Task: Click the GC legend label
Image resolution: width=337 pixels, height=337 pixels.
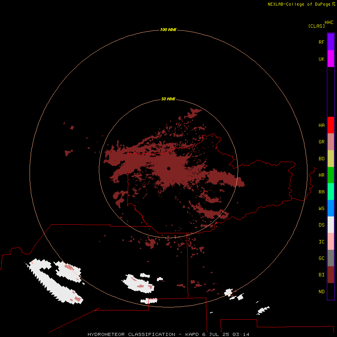Action: 322,258
